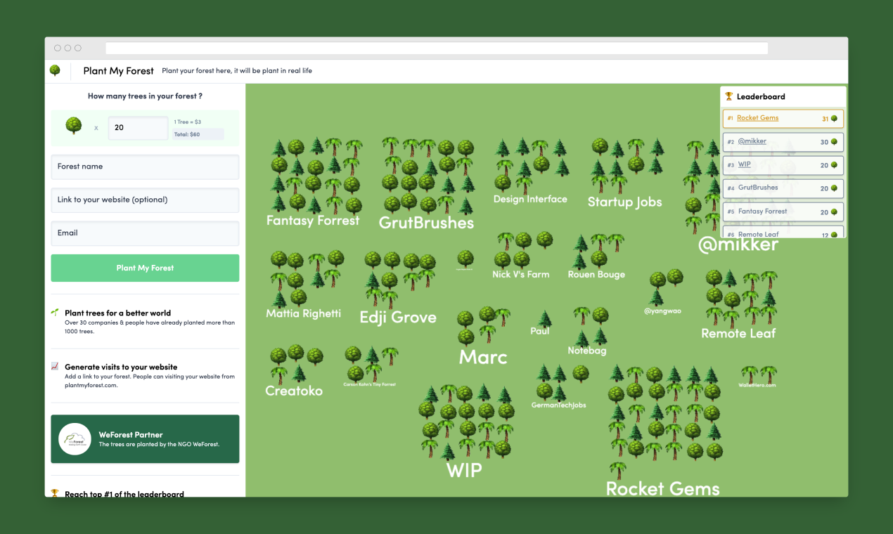Click the tree icon beside Remote Leaf's 12 count
The image size is (893, 534).
pyautogui.click(x=834, y=233)
